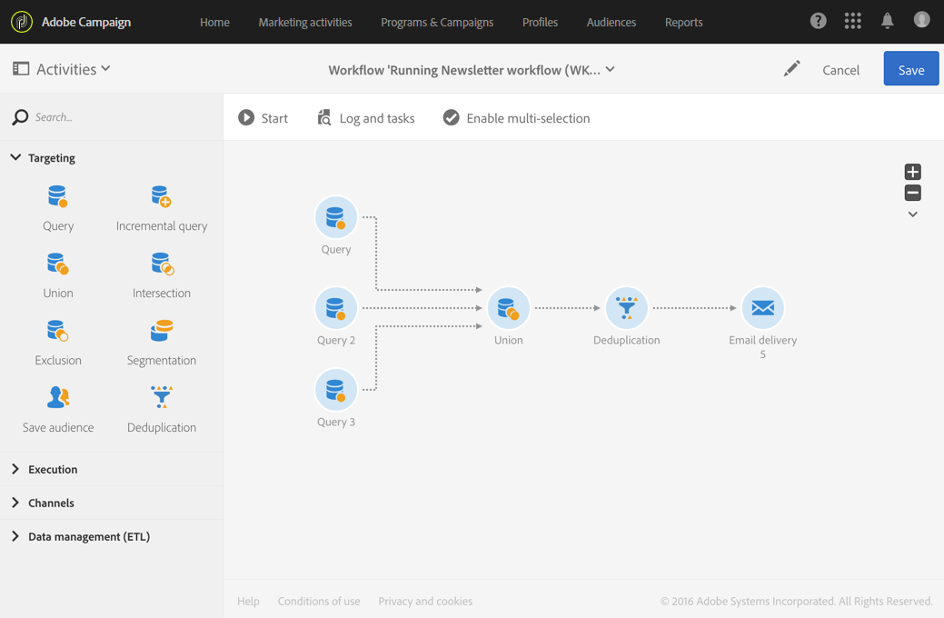
Task: Open the user profile avatar
Action: pyautogui.click(x=921, y=20)
